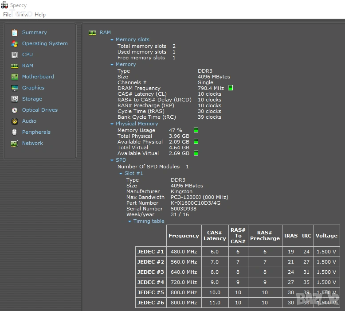Click the Network icon in the sidebar
345x311 pixels.
[15, 143]
